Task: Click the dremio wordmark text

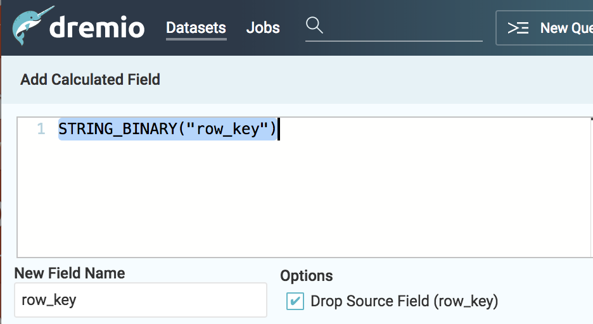Action: tap(97, 28)
